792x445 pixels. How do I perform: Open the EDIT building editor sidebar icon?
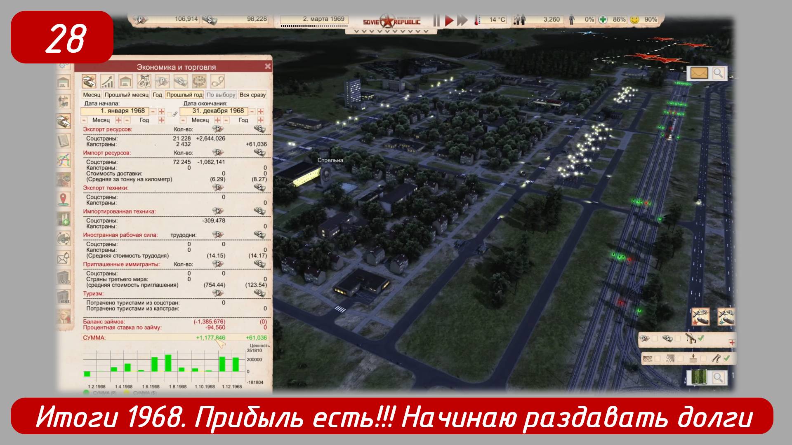64,297
